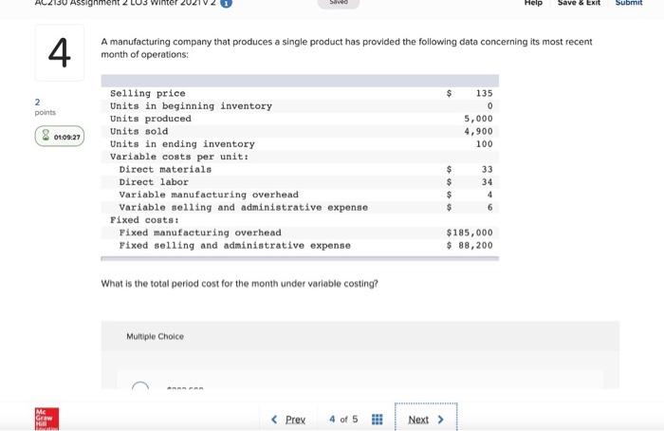The height and width of the screenshot is (431, 664).
Task: Click the current question number 4 of 5
Action: [x=343, y=420]
